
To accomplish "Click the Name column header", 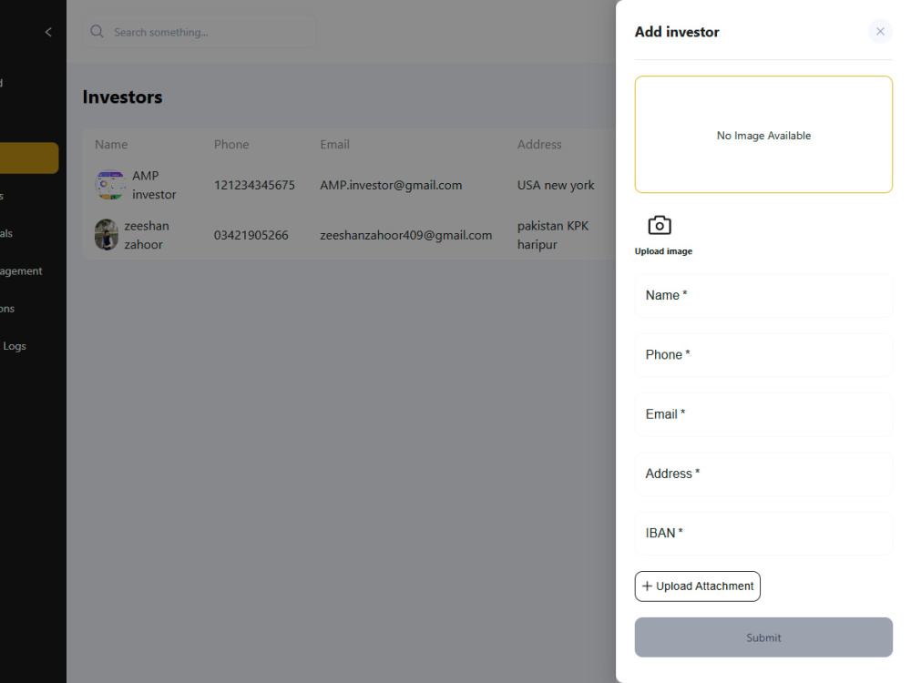I will [x=111, y=144].
